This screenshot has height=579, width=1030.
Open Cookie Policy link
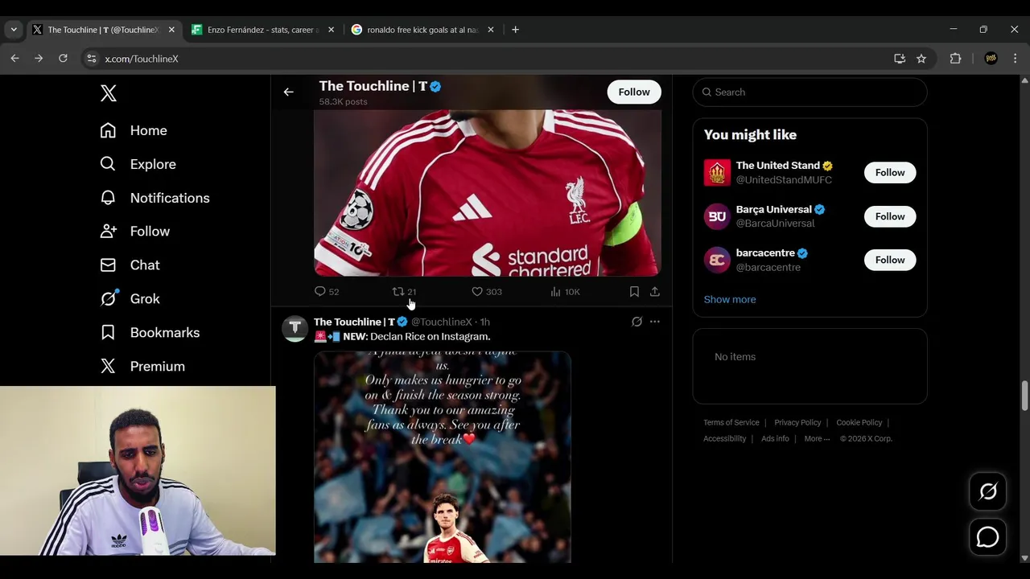point(859,422)
